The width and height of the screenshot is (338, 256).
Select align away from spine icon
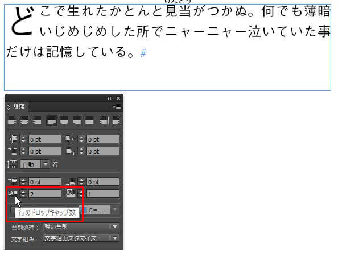click(117, 121)
